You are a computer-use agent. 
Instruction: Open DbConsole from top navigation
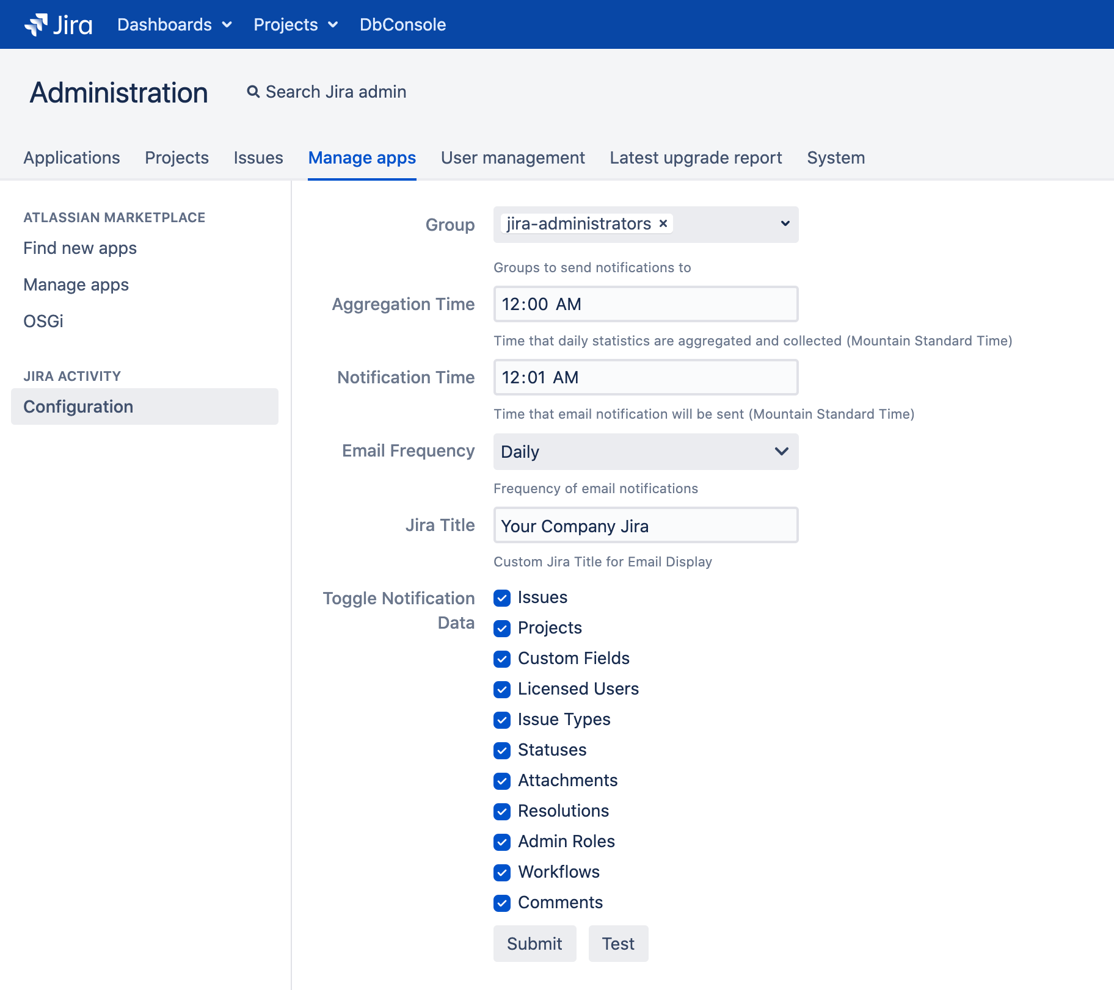point(402,24)
